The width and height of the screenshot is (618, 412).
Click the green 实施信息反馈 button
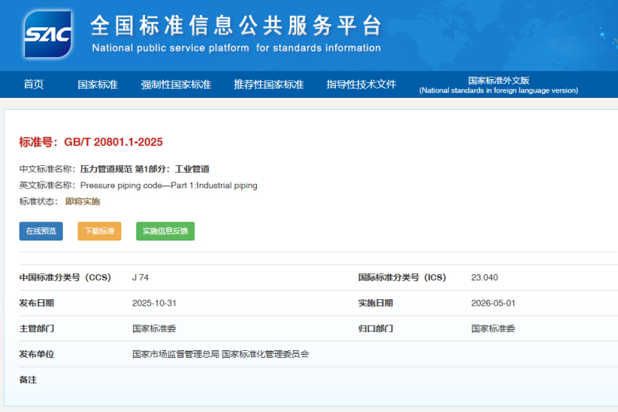pos(165,231)
